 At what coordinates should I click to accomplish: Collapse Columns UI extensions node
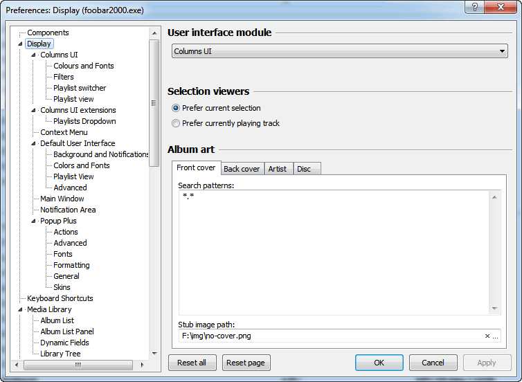click(x=33, y=110)
